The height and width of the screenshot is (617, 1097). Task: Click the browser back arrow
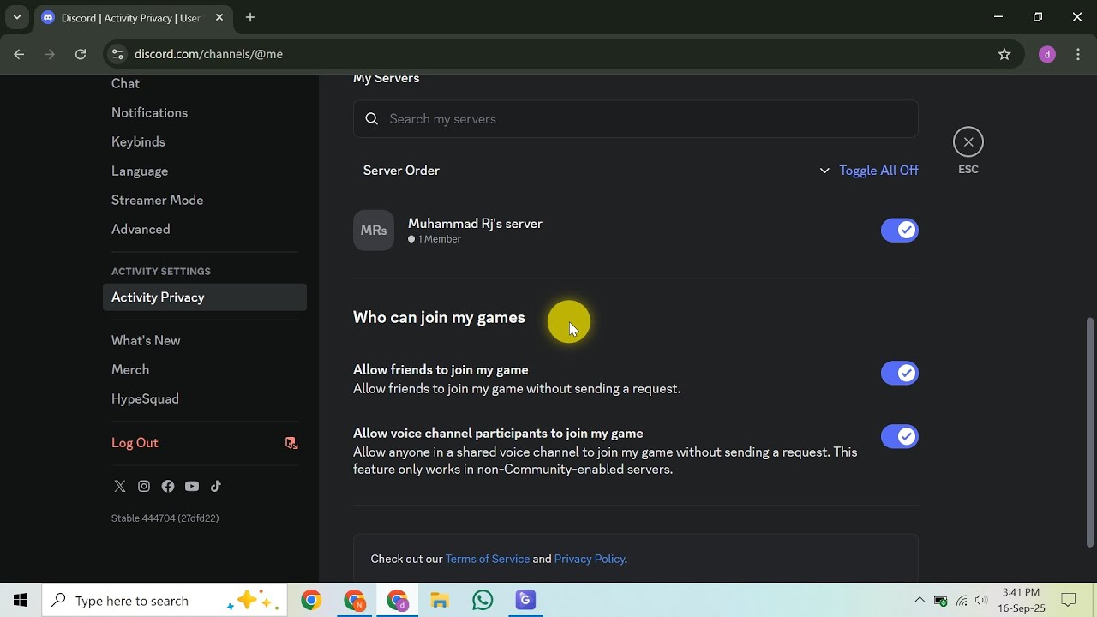[19, 54]
